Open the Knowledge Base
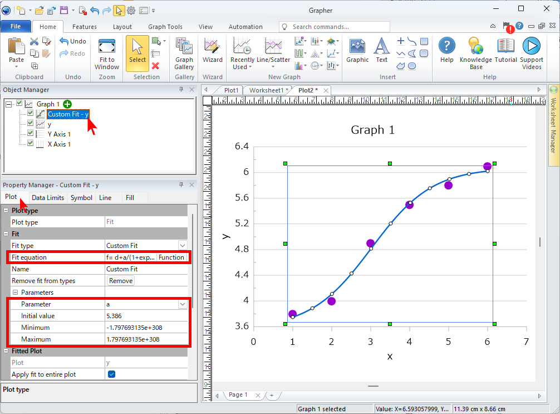 [475, 54]
